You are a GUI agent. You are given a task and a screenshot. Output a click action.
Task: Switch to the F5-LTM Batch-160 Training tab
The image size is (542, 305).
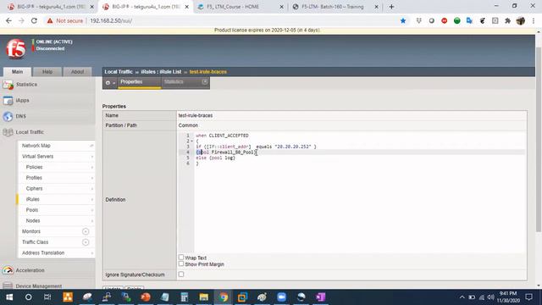coord(335,7)
